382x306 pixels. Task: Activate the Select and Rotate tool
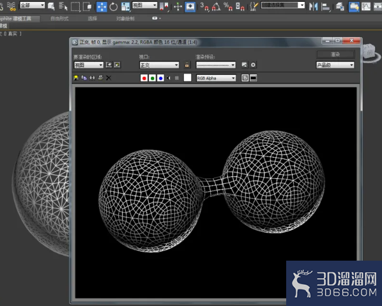114,6
